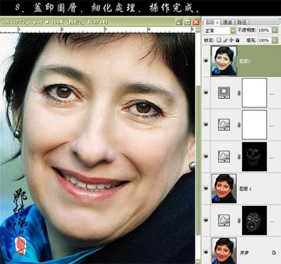Select white mask of circle adjustment layer
The image size is (281, 264).
click(254, 93)
